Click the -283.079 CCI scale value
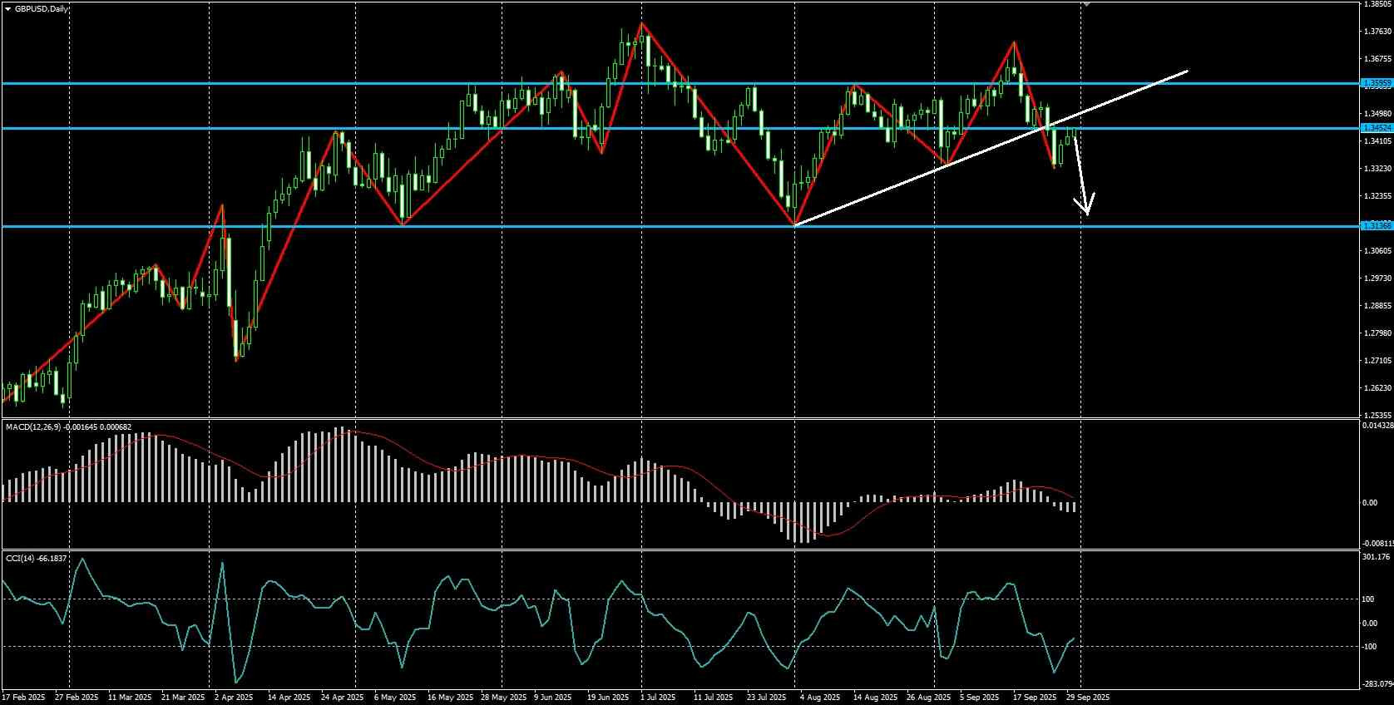The width and height of the screenshot is (1394, 705). click(x=1377, y=684)
